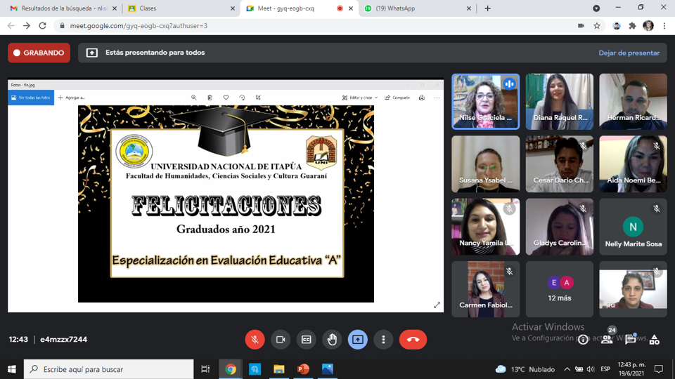Viewport: 675px width, 379px height.
Task: Click Dejar de presentar link
Action: (629, 53)
